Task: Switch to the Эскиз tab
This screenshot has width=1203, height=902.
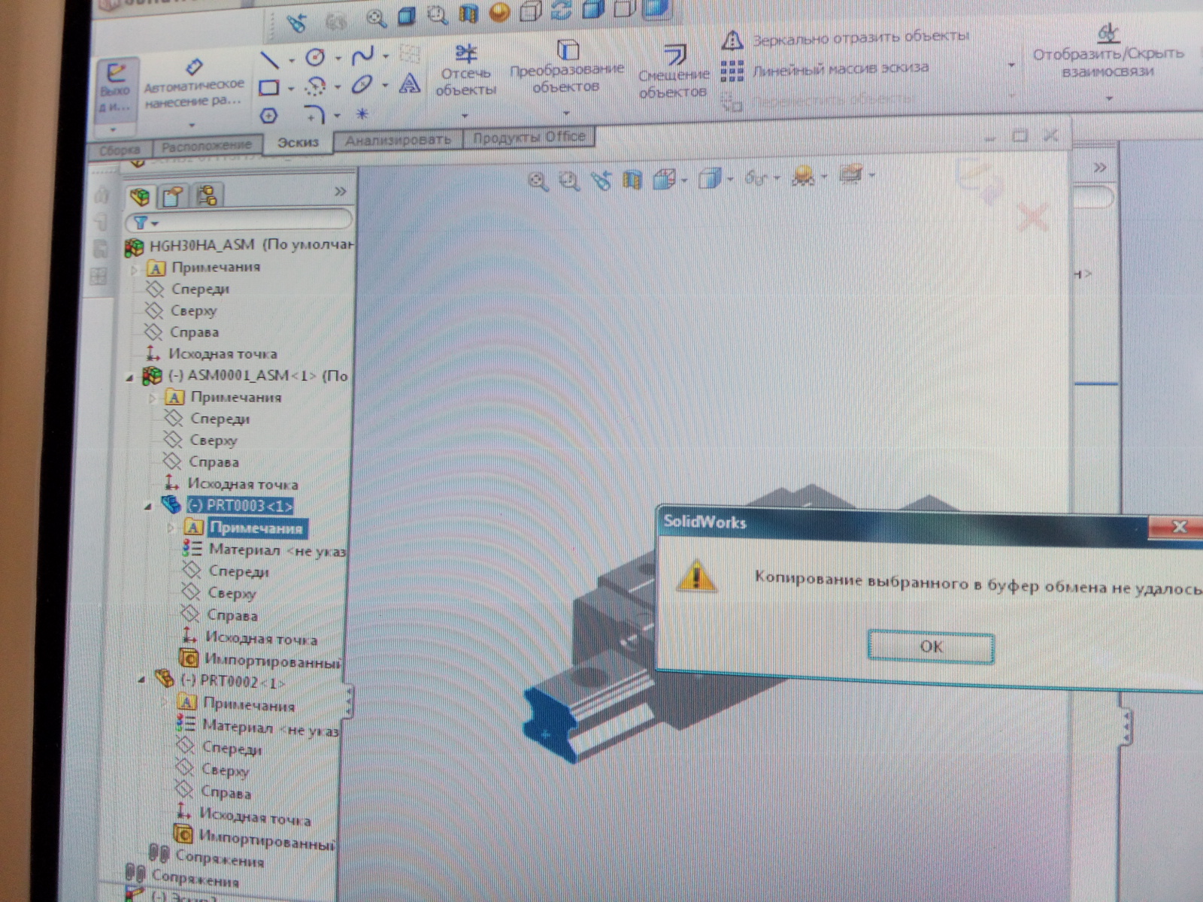Action: (298, 142)
